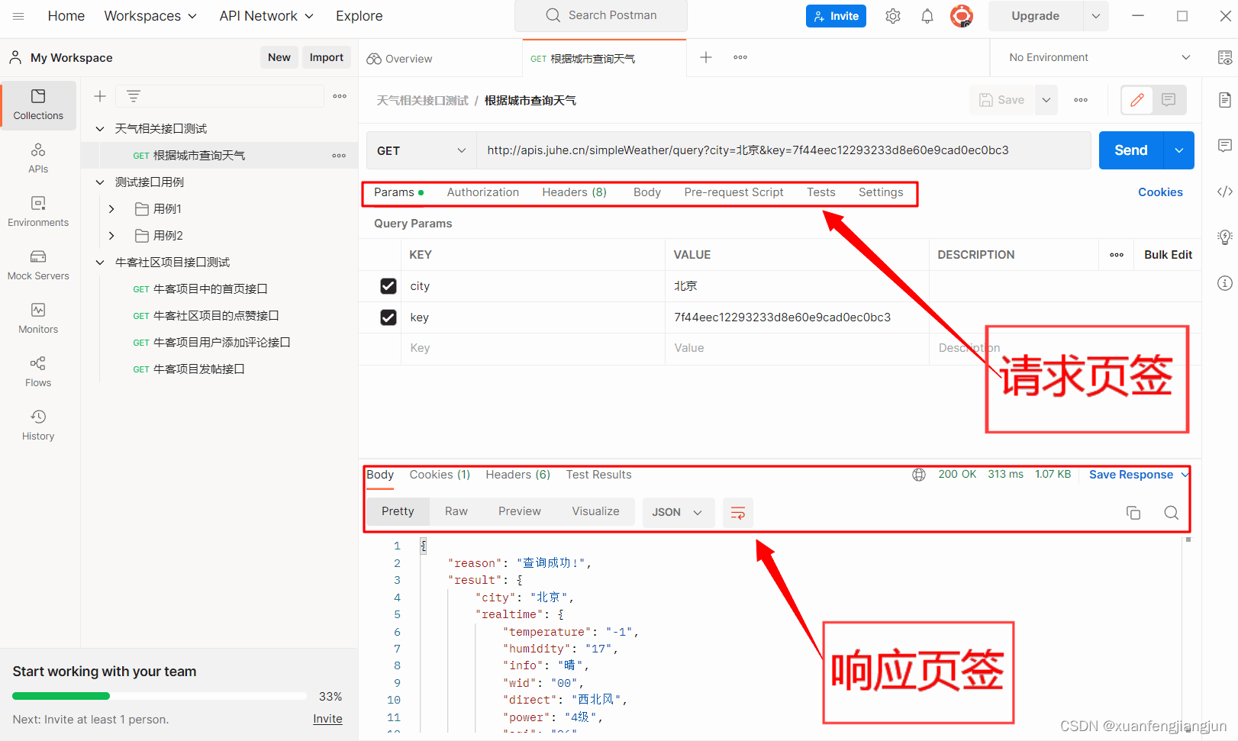
Task: Search within the response body
Action: (x=1172, y=513)
